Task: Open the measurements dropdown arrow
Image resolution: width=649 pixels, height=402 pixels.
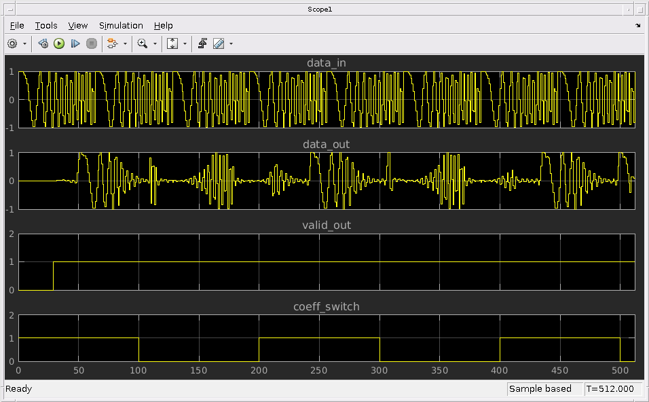Action: click(231, 43)
